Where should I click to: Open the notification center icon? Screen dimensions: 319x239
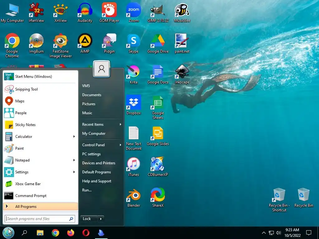click(x=309, y=233)
